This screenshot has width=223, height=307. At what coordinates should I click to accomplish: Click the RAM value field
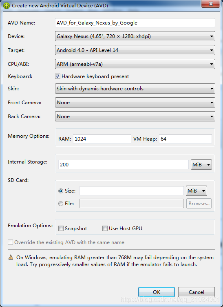(102, 139)
